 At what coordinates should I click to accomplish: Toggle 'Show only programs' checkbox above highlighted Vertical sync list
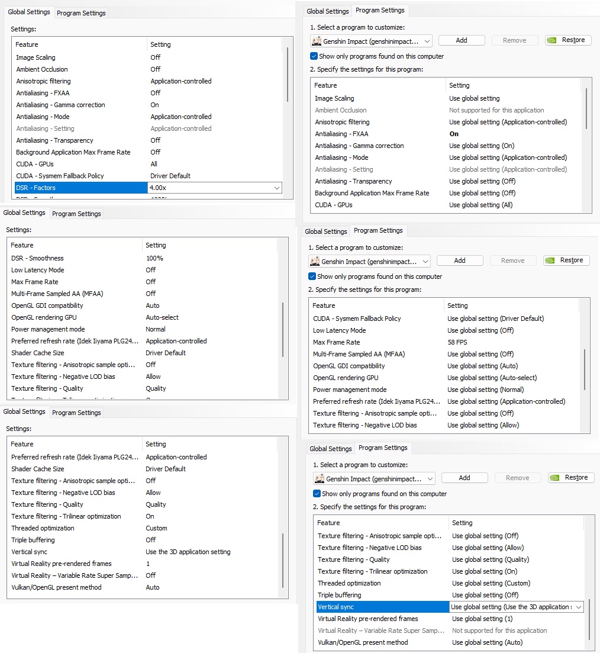pyautogui.click(x=317, y=494)
